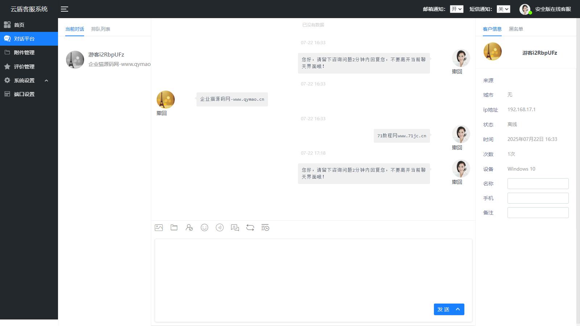Screen dimensions: 580x326
Task: Click the block visitor icon
Action: [x=189, y=227]
